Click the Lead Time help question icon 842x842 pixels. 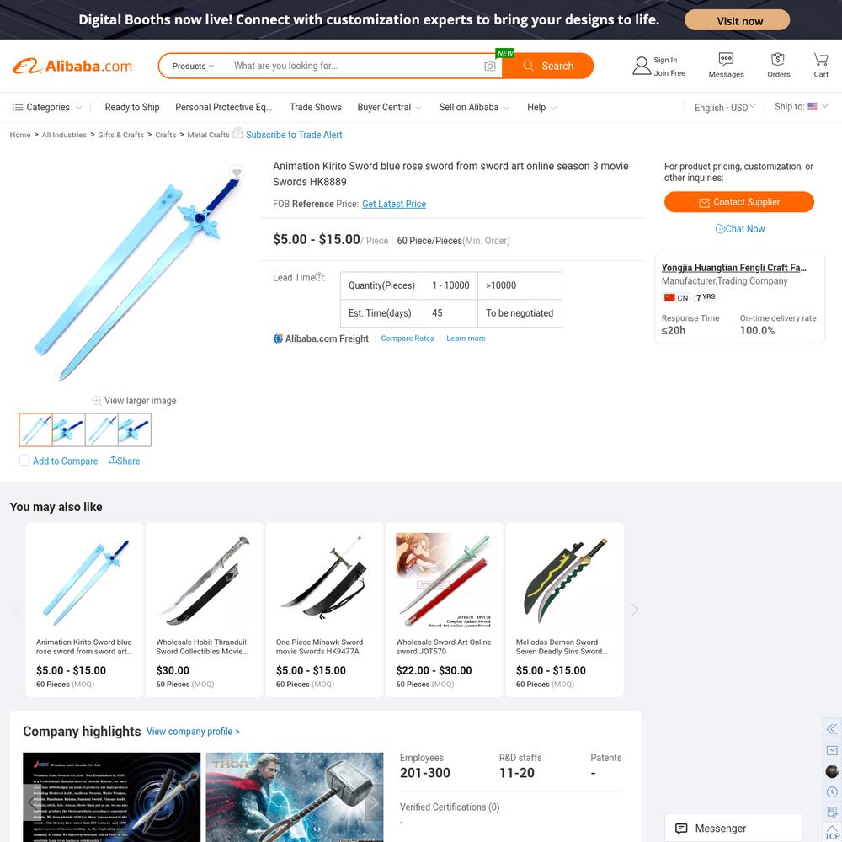(x=319, y=277)
